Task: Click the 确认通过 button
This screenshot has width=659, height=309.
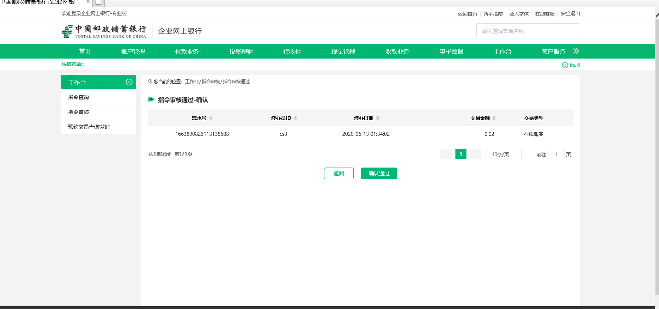Action: pos(379,173)
